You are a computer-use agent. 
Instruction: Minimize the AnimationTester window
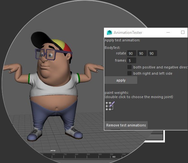pyautogui.click(x=168, y=32)
